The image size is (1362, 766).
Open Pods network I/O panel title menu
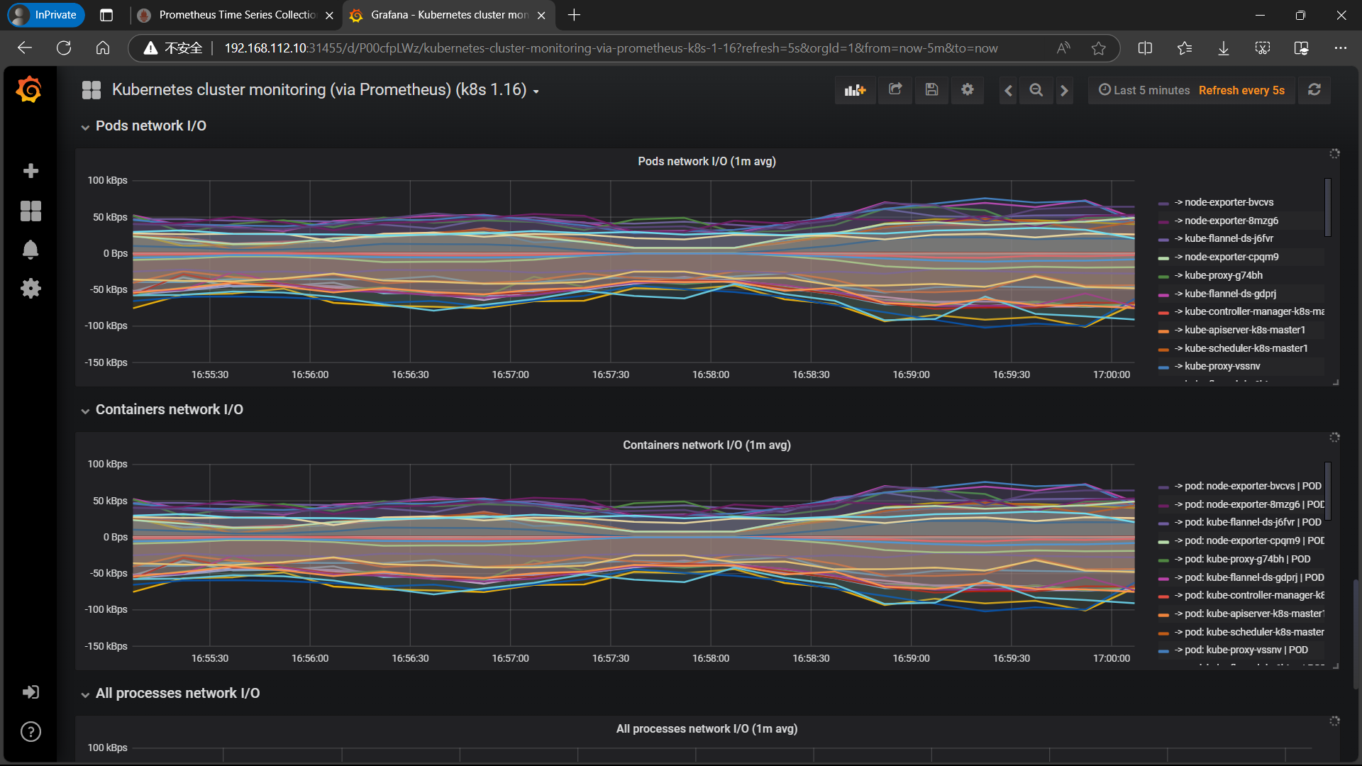tap(707, 162)
